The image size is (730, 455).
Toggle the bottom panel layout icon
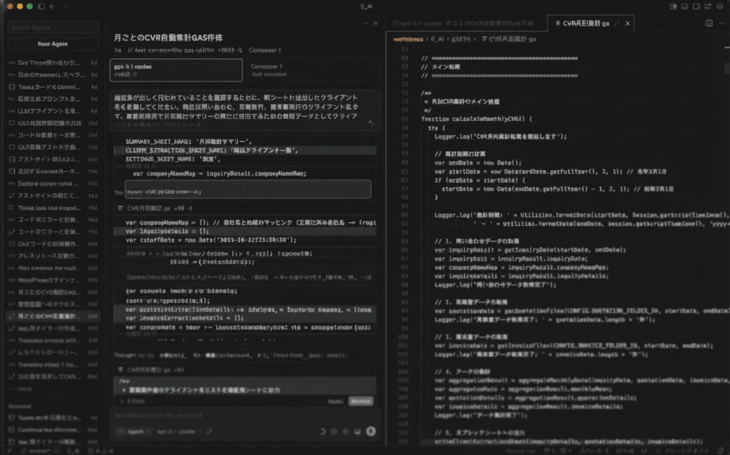point(685,6)
